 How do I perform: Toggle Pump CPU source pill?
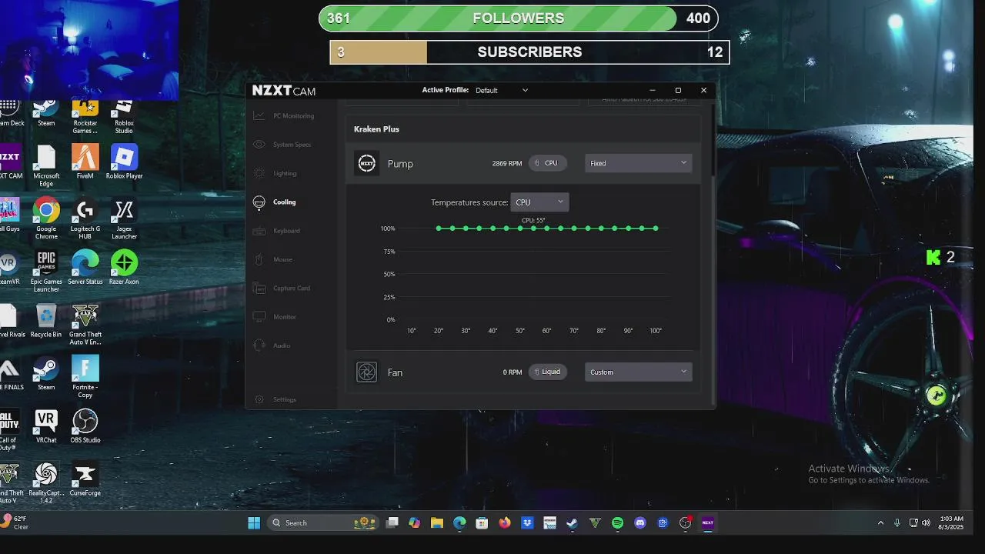click(547, 163)
